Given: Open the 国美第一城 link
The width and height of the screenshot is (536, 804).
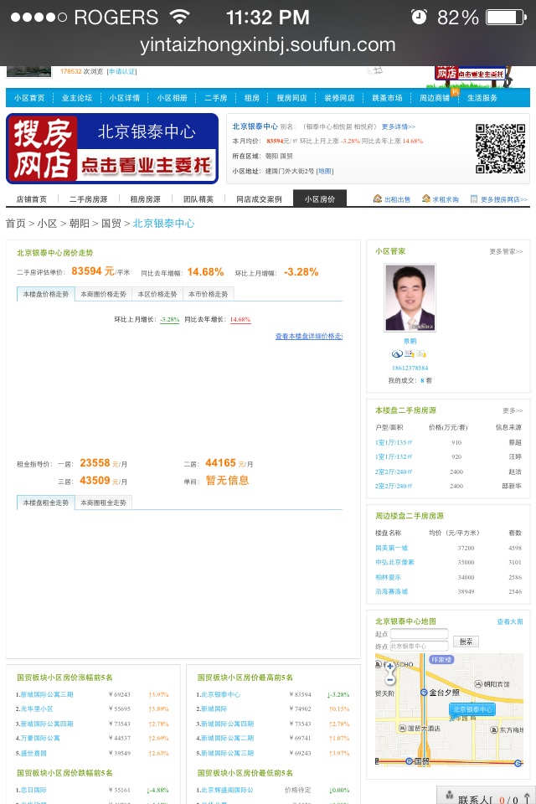Looking at the screenshot, I should click(391, 548).
